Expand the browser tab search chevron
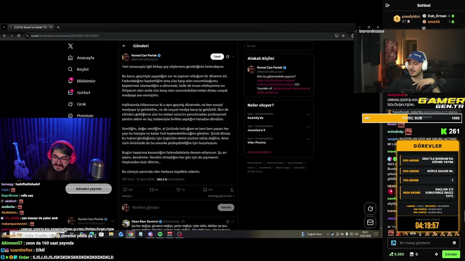Image resolution: width=465 pixels, height=261 pixels. click(4, 27)
